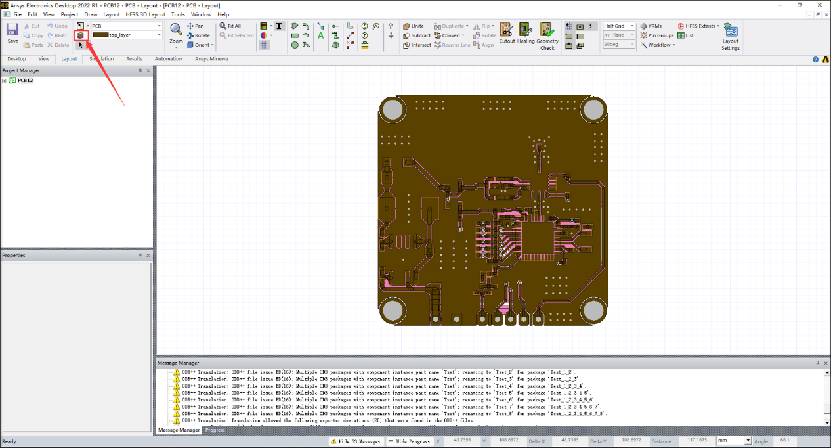Open the Healing tool
831x448 pixels.
(x=526, y=34)
